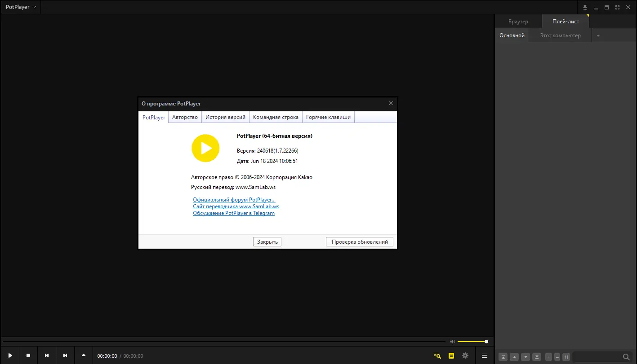
Task: Open the Обсуждение PotPlayer в Telegram link
Action: pos(234,213)
